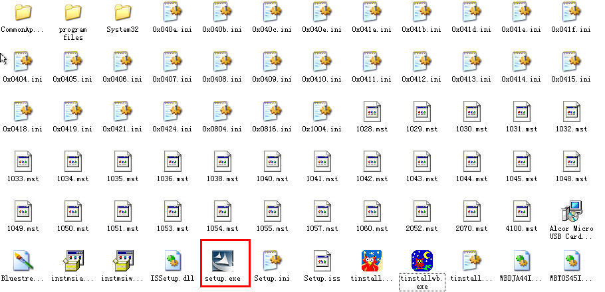The width and height of the screenshot is (605, 292).
Task: Select the file name 0x0413.ini
Action: [471, 80]
